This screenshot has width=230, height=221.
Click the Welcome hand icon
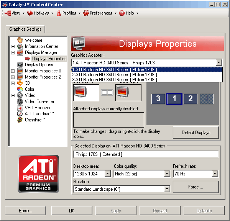20,40
